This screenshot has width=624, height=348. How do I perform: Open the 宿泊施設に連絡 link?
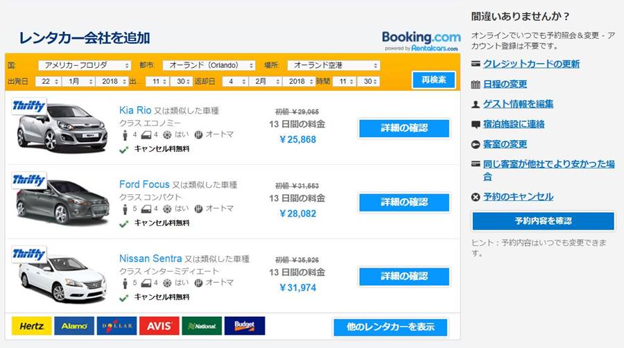pos(514,124)
